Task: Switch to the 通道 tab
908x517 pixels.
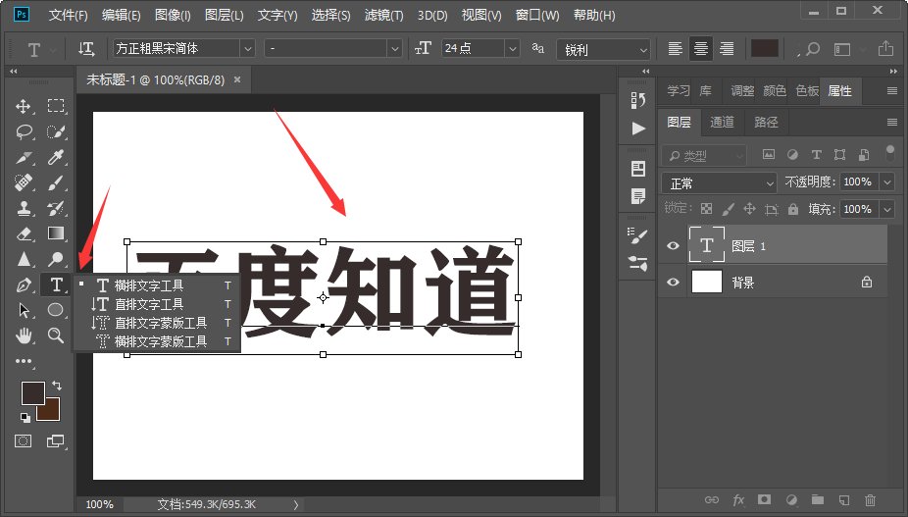Action: pos(722,122)
